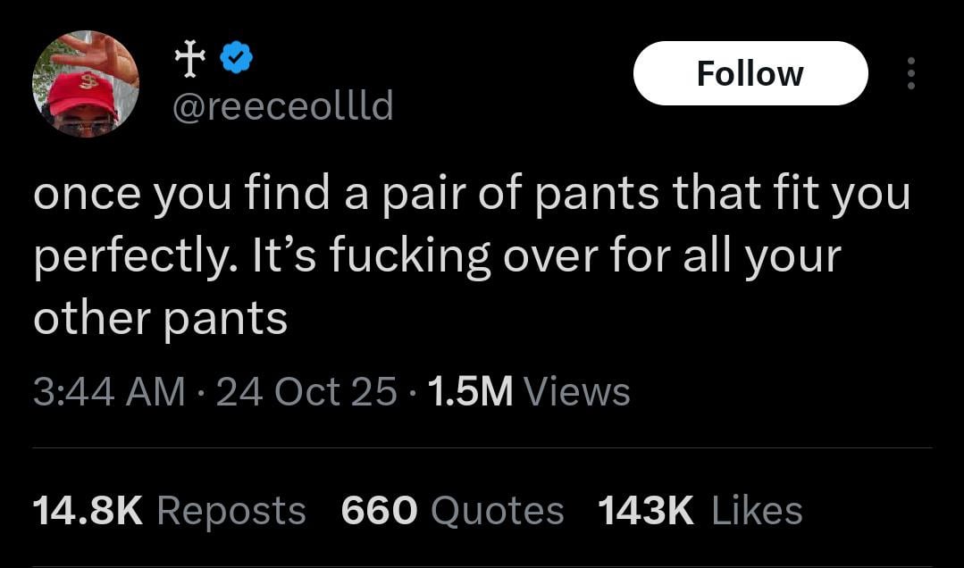
Task: Click the 143K like count number
Action: [645, 511]
